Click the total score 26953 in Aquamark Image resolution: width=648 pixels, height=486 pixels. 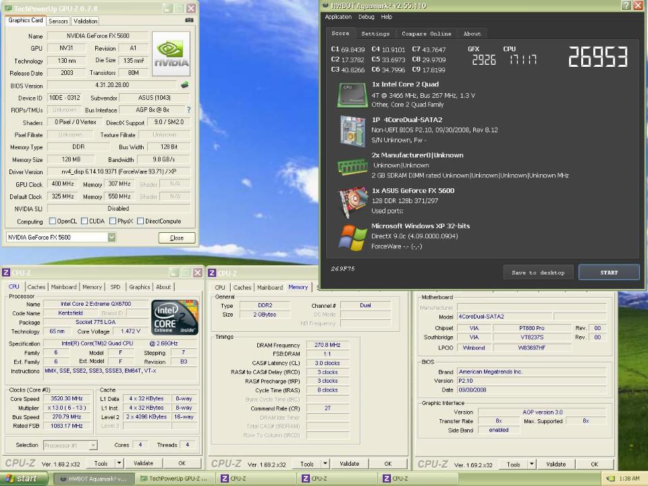pos(598,57)
